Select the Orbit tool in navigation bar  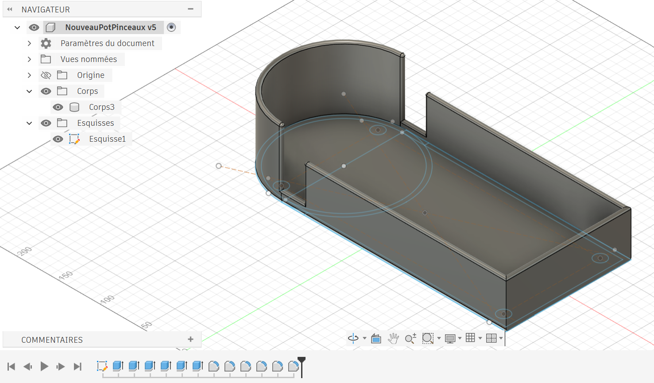353,338
